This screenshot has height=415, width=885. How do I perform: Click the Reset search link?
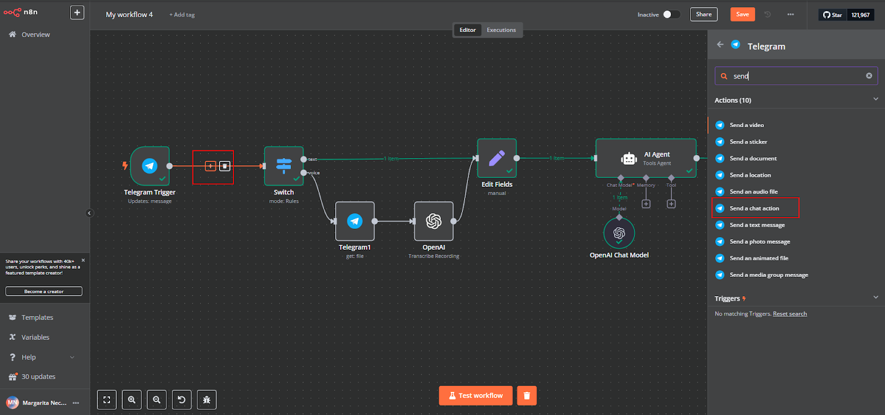(790, 314)
